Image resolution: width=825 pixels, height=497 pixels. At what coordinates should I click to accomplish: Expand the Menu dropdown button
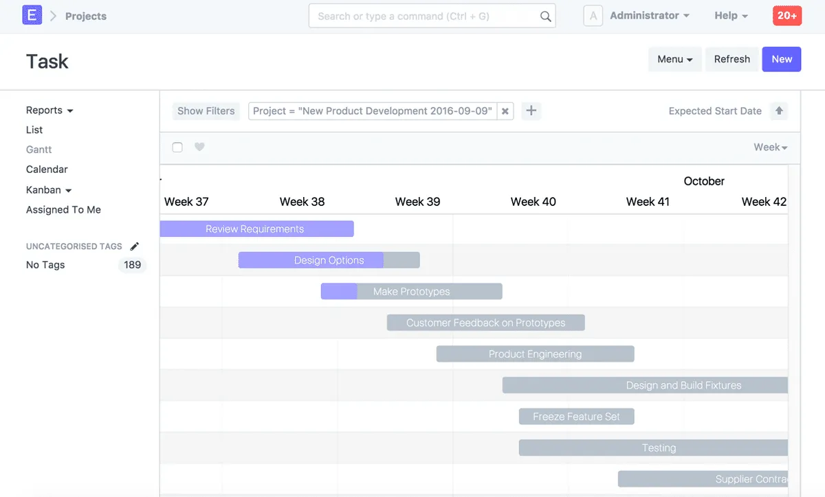[674, 59]
